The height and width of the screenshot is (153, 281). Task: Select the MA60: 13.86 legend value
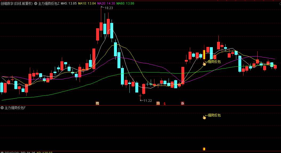pos(125,3)
